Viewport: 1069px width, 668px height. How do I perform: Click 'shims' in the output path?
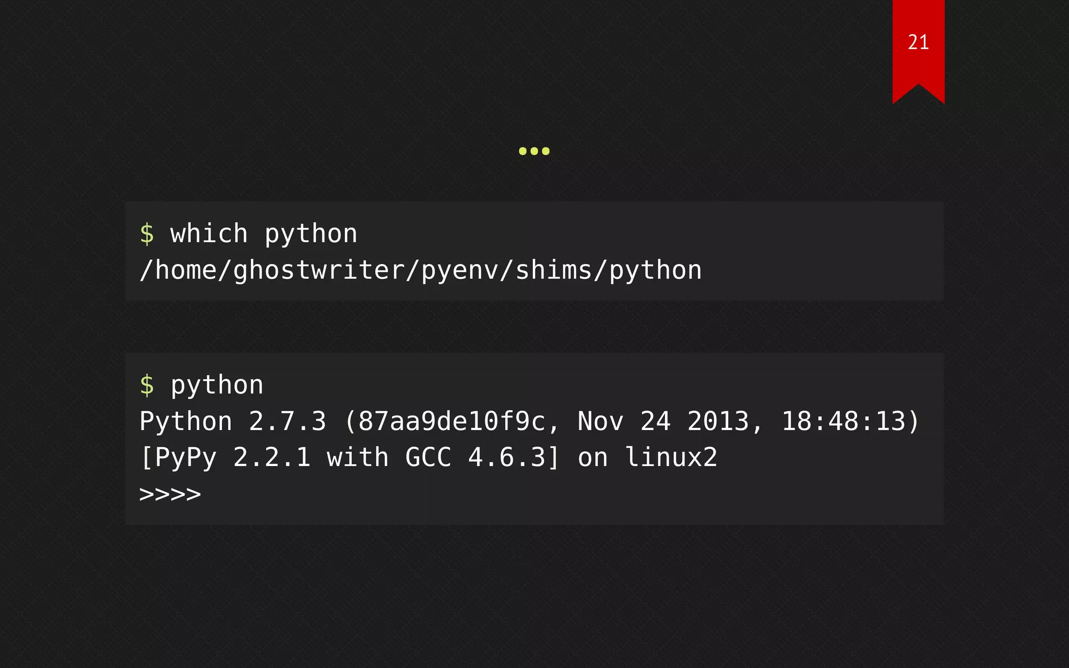click(554, 270)
